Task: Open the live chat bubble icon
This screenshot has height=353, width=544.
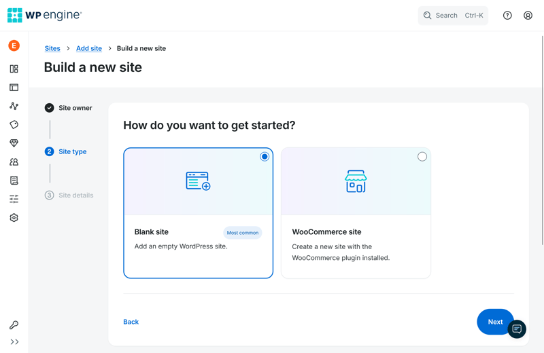Action: (x=517, y=329)
